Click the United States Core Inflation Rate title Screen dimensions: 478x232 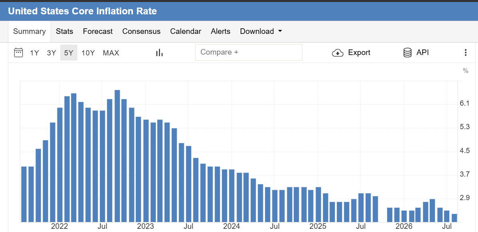click(82, 11)
